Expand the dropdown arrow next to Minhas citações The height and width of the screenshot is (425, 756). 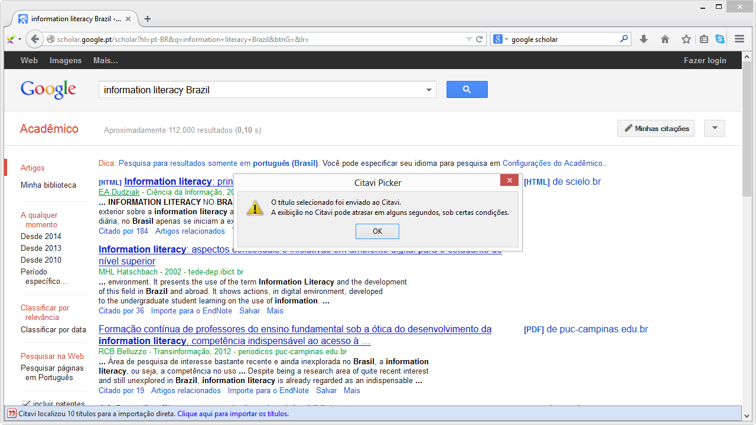click(x=715, y=129)
